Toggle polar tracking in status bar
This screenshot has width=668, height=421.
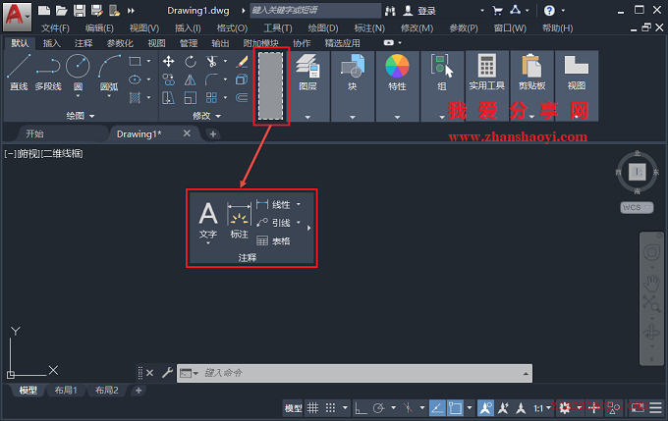378,408
